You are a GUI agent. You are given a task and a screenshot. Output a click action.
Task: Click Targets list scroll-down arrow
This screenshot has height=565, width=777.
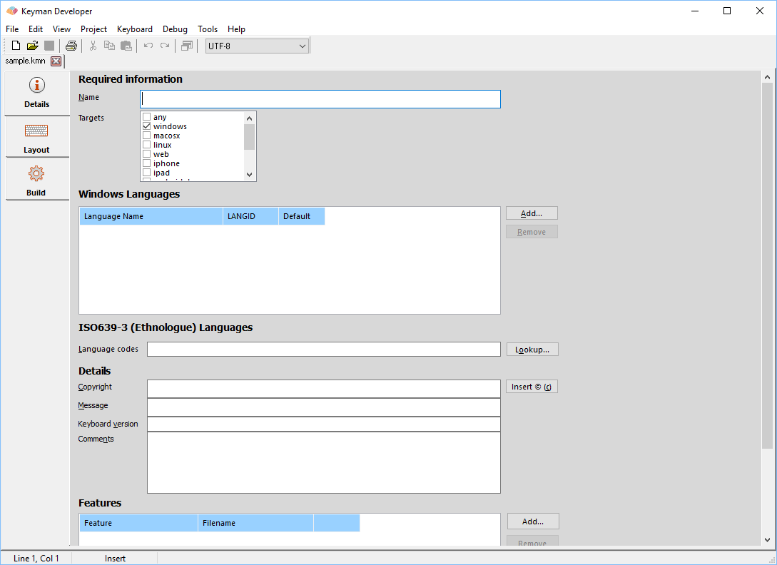click(249, 175)
